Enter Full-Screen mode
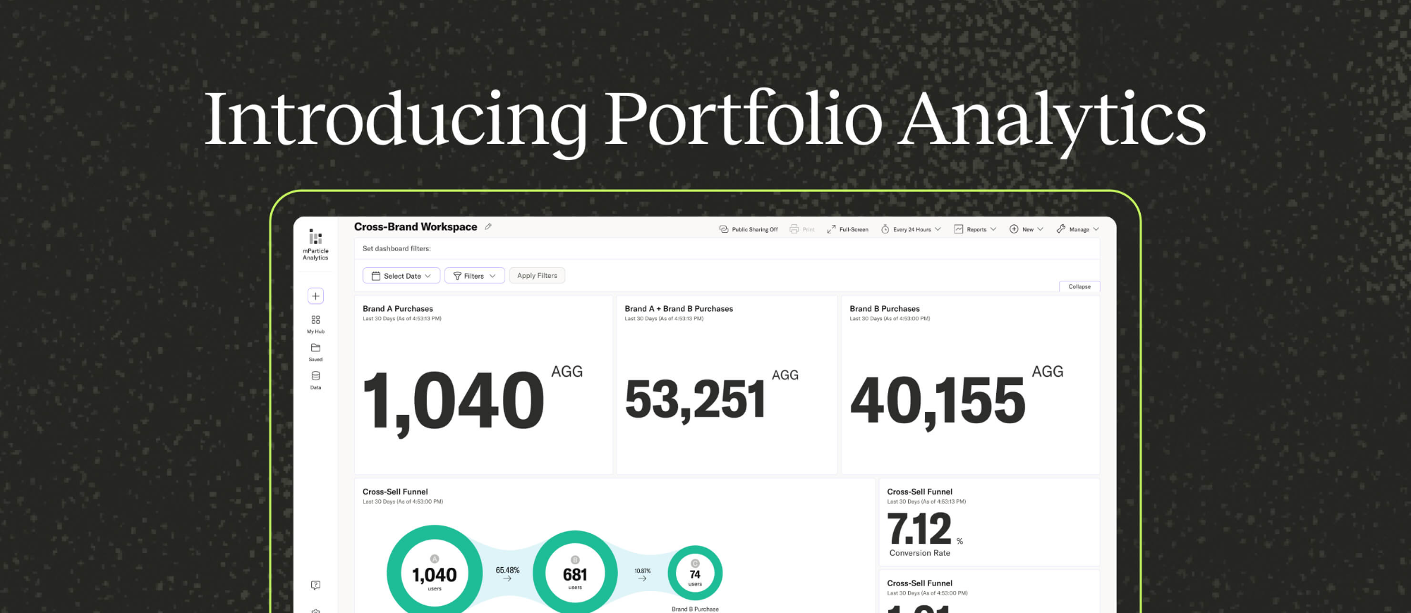Screen dimensions: 1411x613 click(847, 229)
